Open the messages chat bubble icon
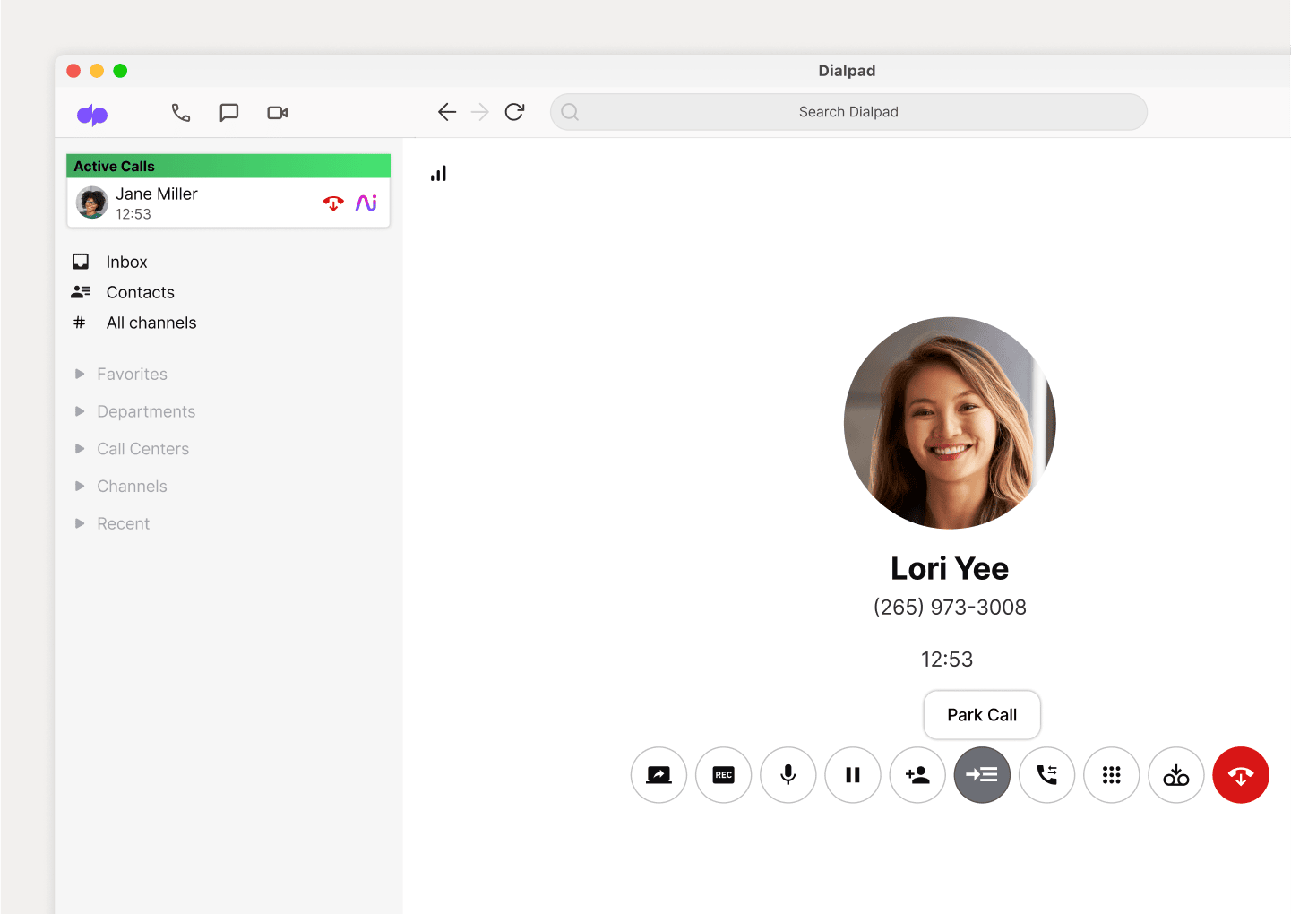The image size is (1291, 914). pyautogui.click(x=229, y=112)
